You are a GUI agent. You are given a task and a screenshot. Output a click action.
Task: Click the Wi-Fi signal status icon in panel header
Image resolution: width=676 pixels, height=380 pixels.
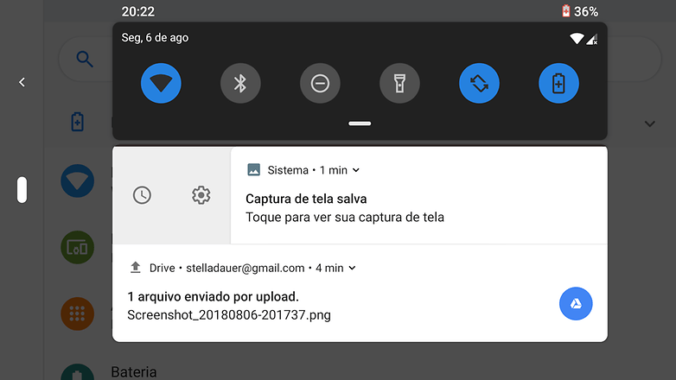point(577,39)
